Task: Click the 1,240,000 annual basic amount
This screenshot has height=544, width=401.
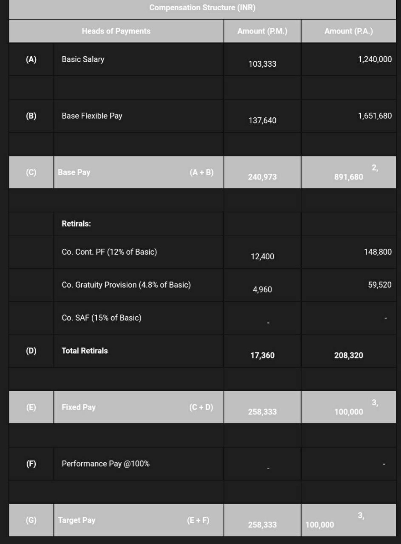Action: click(375, 59)
